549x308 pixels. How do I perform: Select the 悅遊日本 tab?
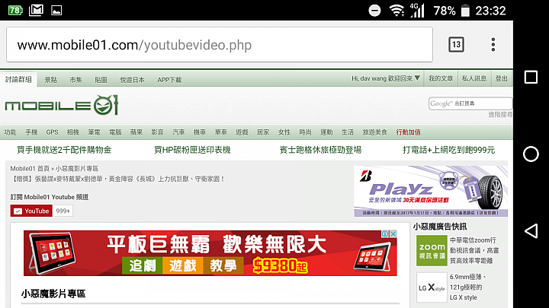coord(133,80)
